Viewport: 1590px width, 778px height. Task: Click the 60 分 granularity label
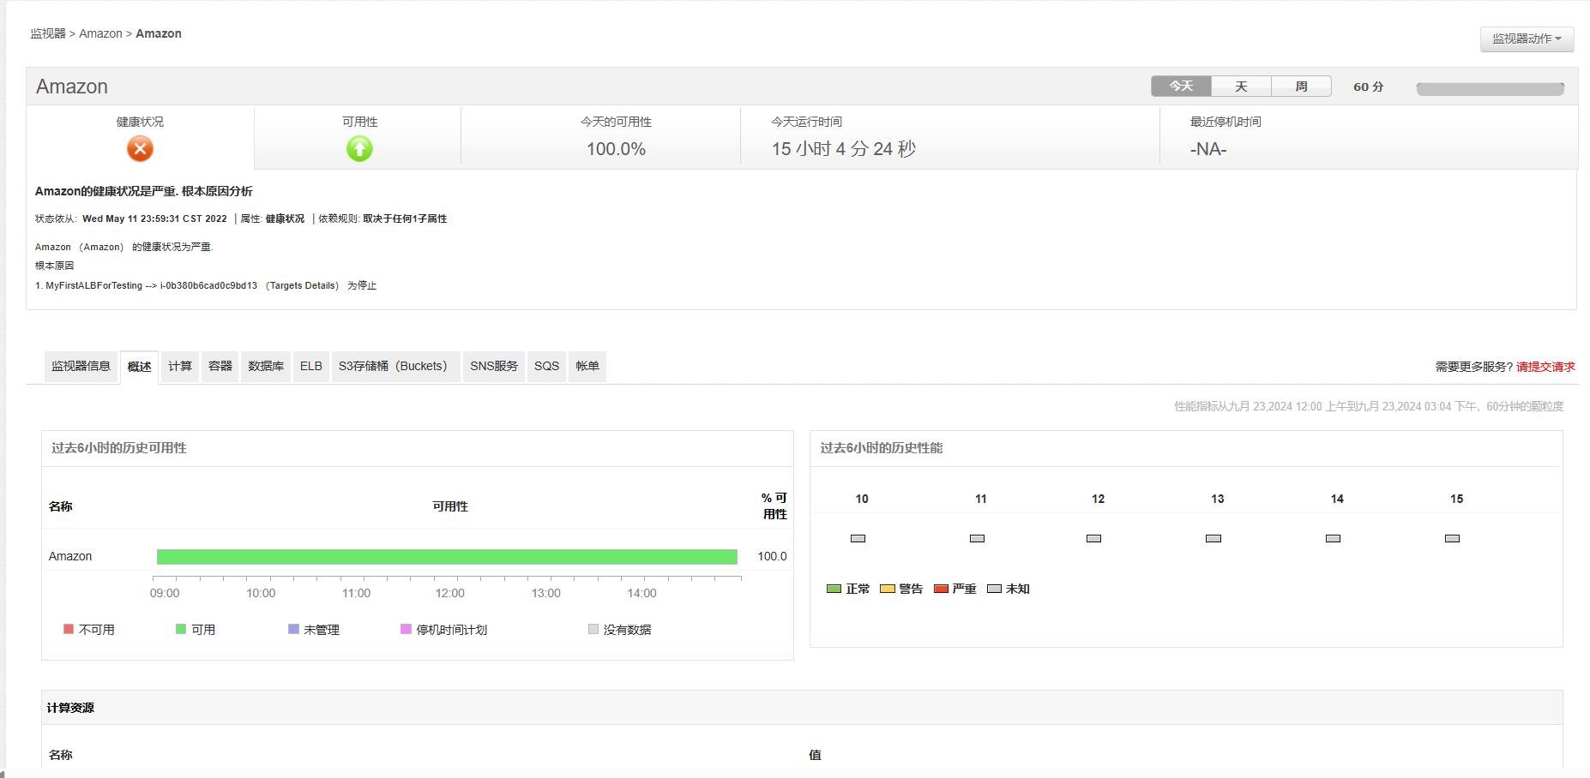[x=1369, y=87]
